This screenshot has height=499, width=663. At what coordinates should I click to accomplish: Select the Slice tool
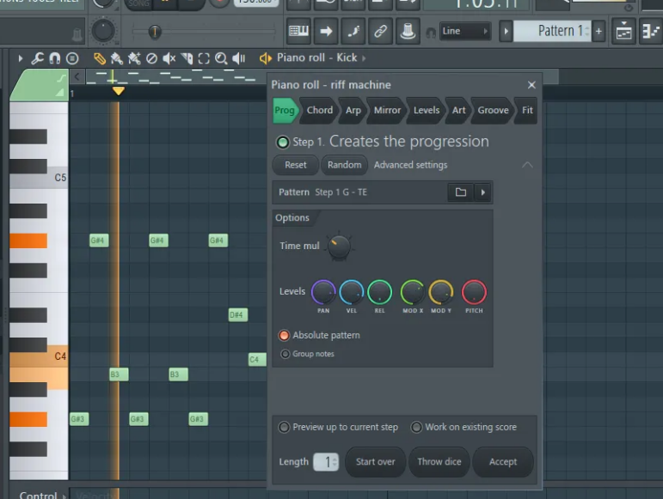pyautogui.click(x=187, y=58)
